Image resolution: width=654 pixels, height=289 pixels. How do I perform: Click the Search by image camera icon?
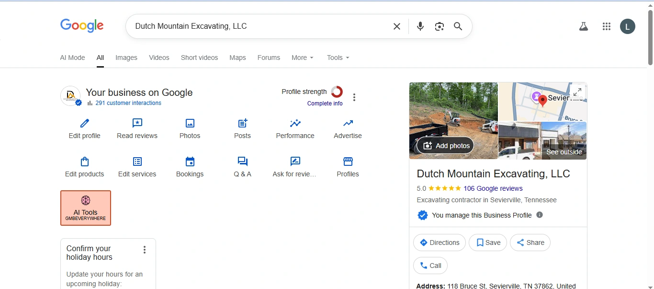440,26
